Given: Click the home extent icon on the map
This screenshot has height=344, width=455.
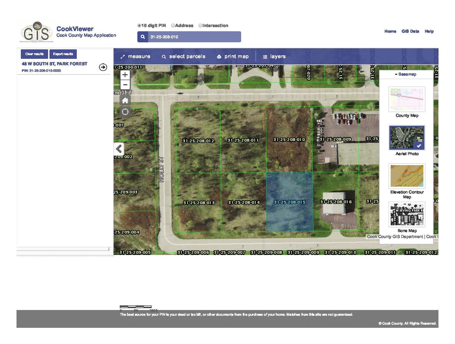Looking at the screenshot, I should (x=125, y=100).
